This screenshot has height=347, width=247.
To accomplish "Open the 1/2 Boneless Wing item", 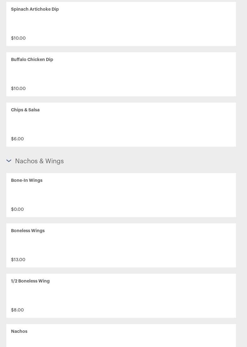I will coord(121,296).
